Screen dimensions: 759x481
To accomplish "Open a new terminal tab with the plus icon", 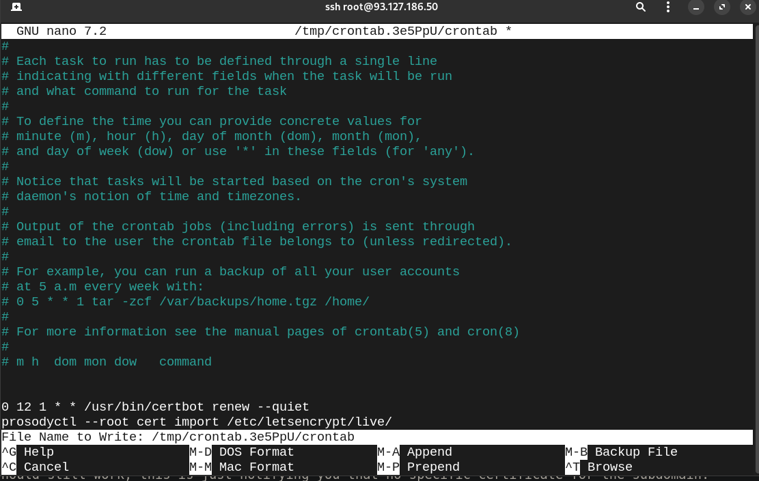I will click(16, 7).
